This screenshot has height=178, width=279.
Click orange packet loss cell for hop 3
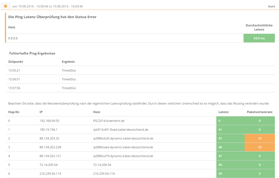click(x=259, y=147)
